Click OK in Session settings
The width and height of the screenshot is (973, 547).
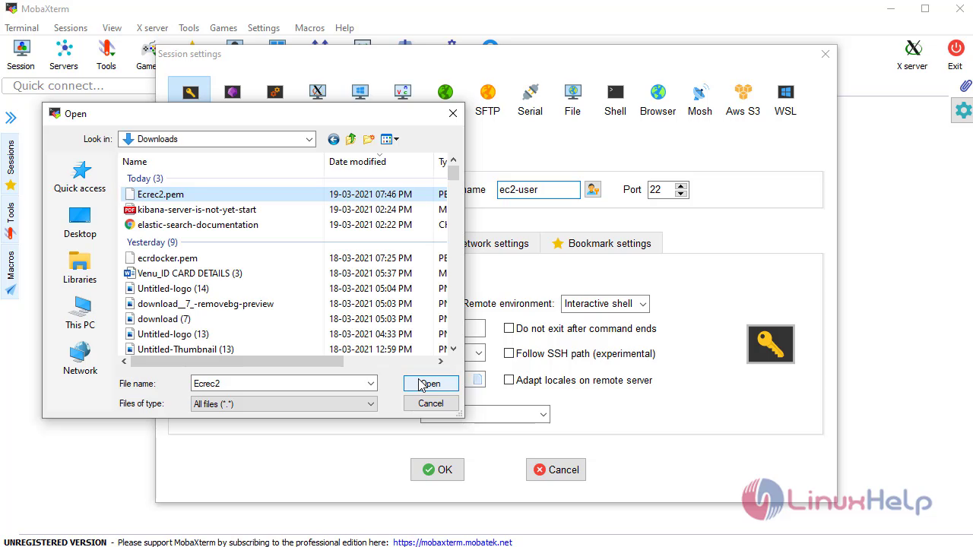437,470
